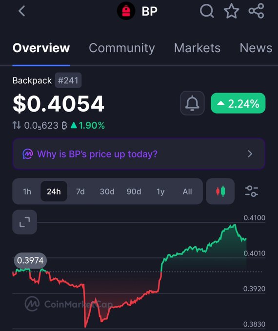Tap the 0.3830 axis label

coord(254,324)
